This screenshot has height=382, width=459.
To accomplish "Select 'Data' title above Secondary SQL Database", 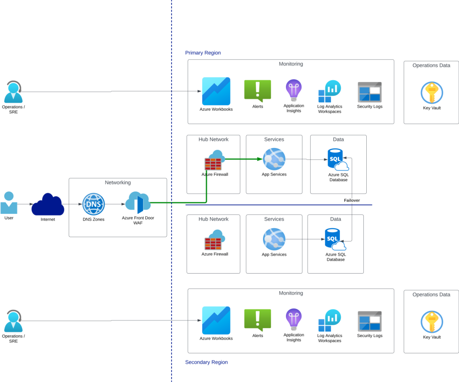I will coord(336,219).
